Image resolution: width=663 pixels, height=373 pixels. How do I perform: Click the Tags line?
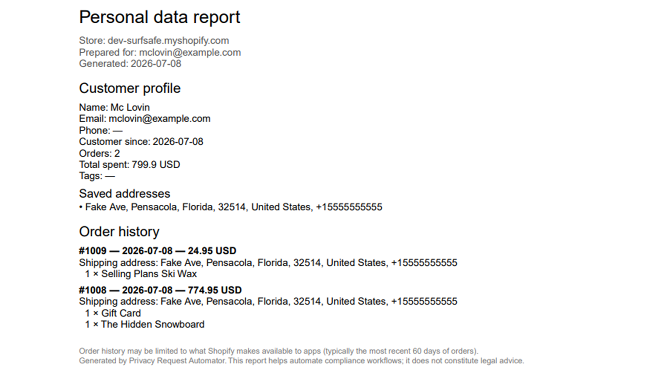pyautogui.click(x=97, y=176)
